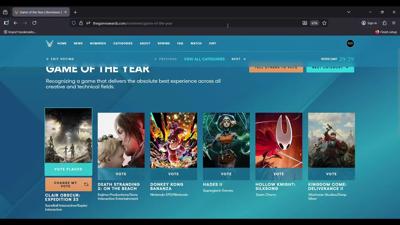The height and width of the screenshot is (225, 400).
Task: Click the Death Stranding 2 cover art
Action: [121, 140]
